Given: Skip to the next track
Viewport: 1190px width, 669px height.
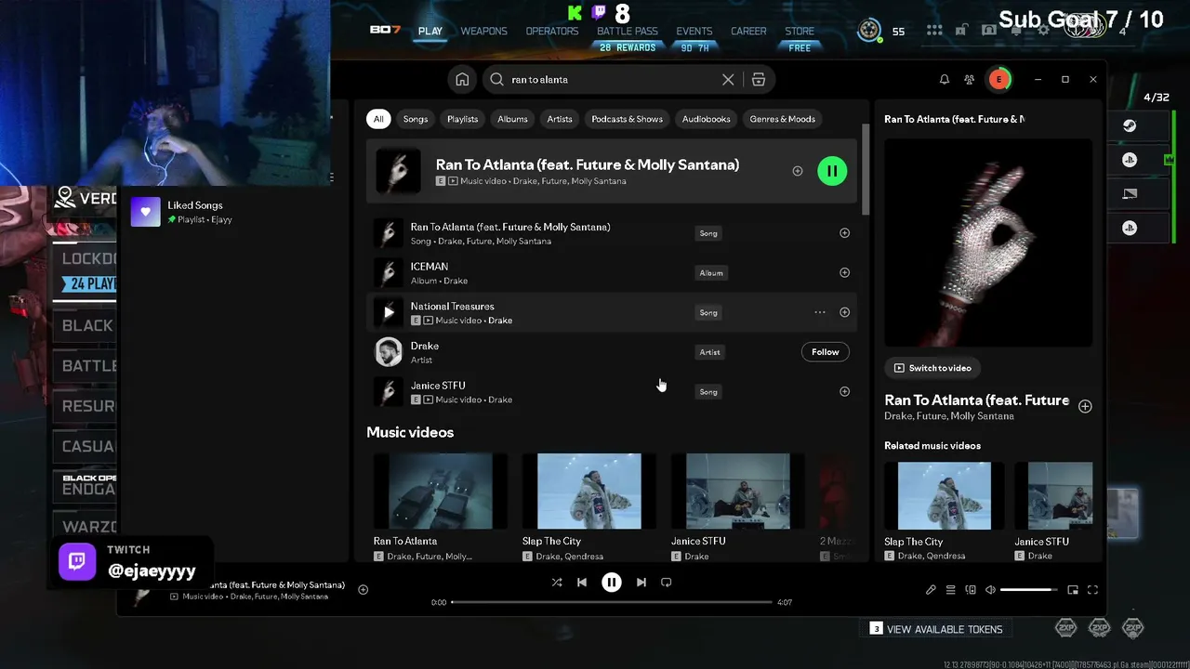Looking at the screenshot, I should click(641, 583).
